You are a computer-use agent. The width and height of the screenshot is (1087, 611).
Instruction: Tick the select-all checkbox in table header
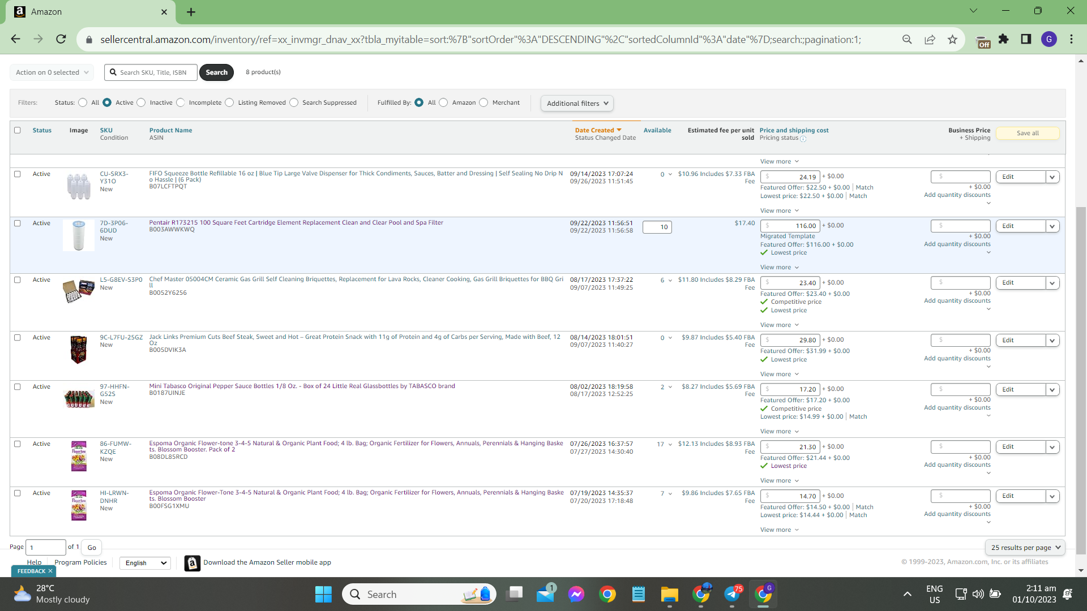tap(18, 130)
